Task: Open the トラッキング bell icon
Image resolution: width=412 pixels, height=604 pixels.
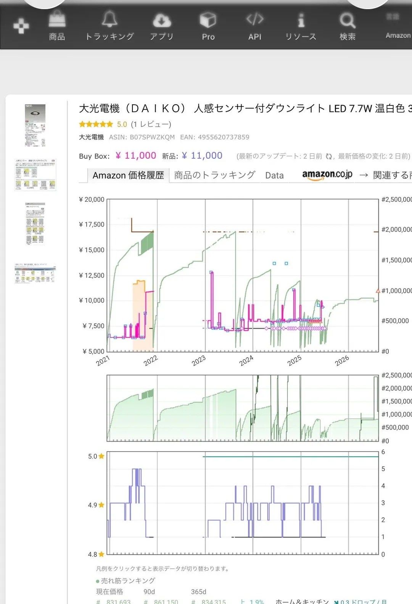Action: [x=109, y=18]
